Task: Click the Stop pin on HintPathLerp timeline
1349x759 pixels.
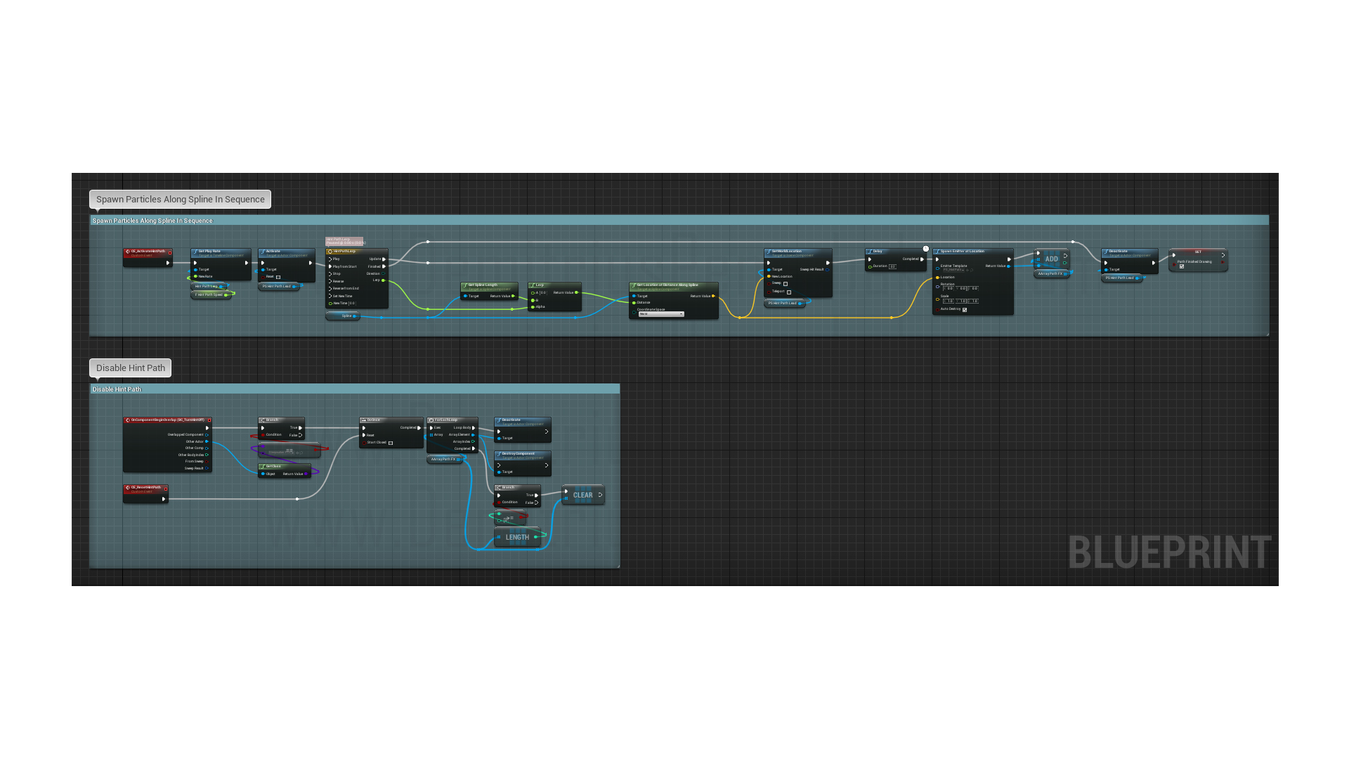Action: [330, 274]
